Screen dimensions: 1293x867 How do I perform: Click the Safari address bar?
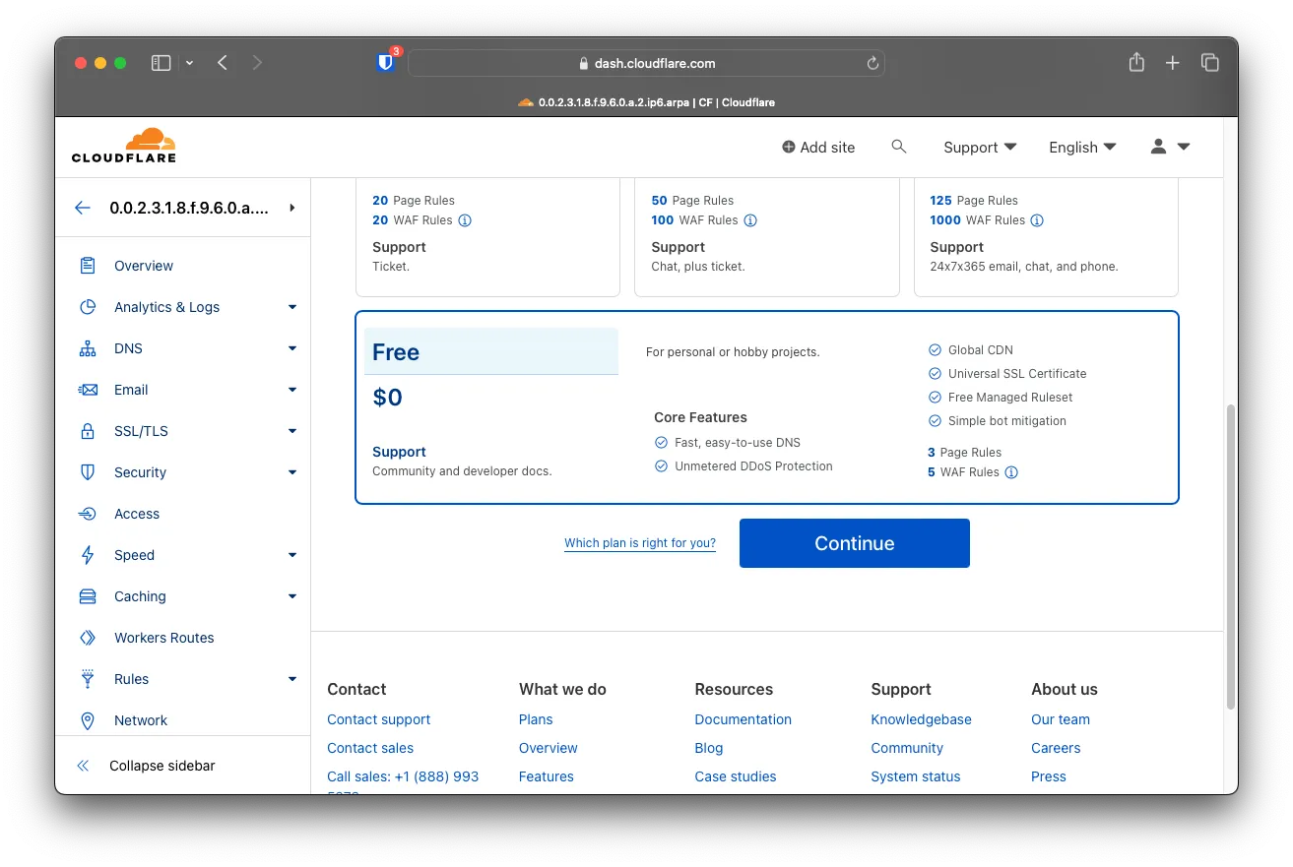646,63
